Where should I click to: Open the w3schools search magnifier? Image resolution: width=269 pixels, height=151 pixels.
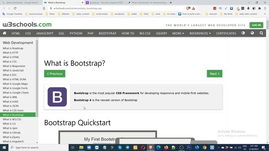click(261, 33)
